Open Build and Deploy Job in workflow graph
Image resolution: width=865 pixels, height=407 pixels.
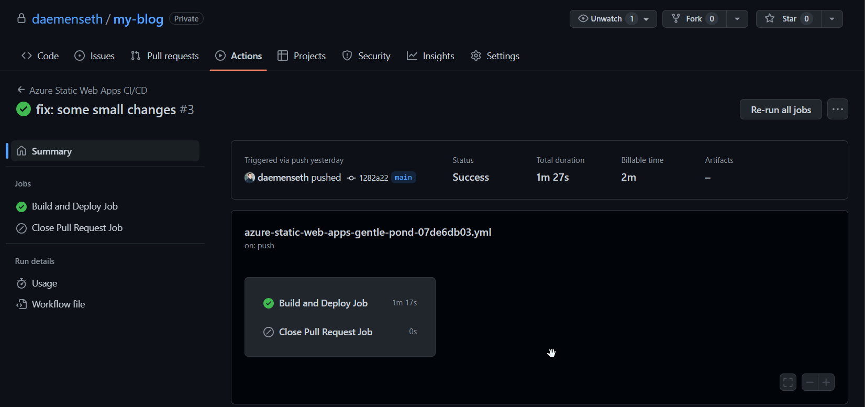340,303
